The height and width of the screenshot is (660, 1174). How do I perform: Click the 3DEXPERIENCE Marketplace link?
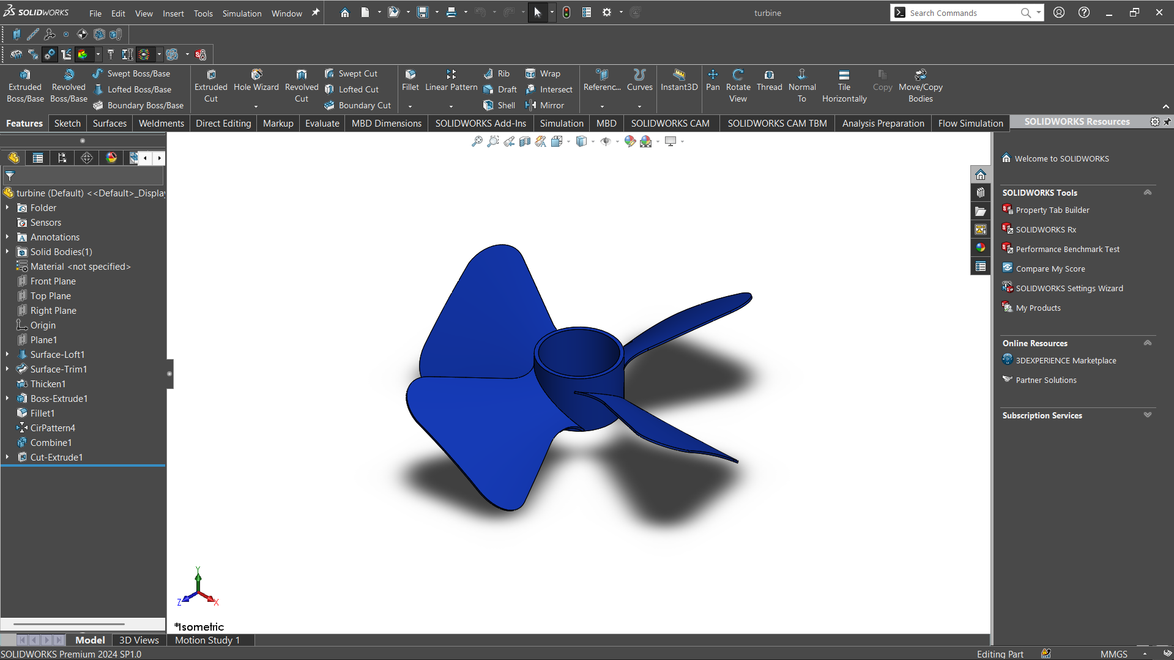coord(1065,360)
